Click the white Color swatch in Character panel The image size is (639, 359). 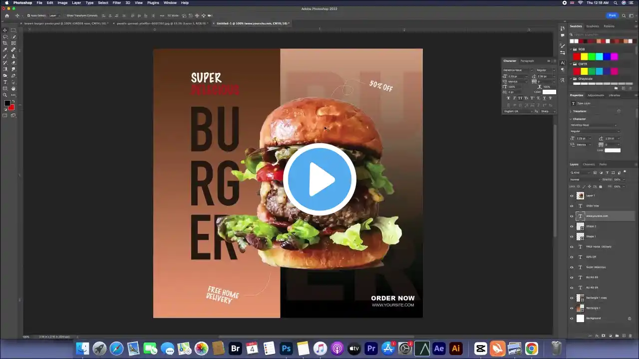[x=549, y=92]
